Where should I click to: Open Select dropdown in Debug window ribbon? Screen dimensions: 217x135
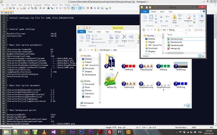click(202, 18)
